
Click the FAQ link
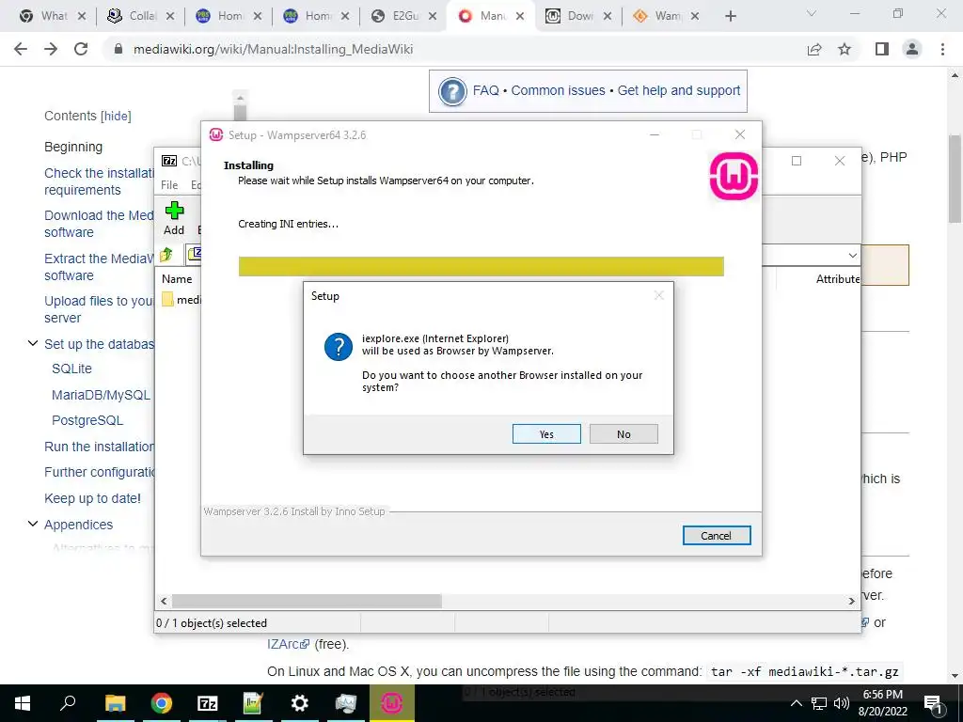tap(486, 90)
